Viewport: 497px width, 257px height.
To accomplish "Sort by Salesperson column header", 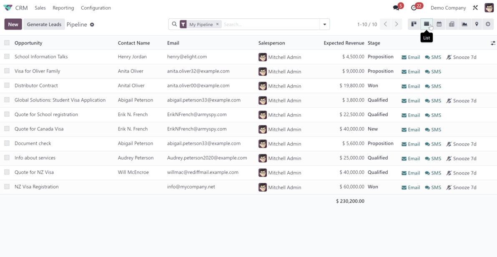I will tap(271, 43).
